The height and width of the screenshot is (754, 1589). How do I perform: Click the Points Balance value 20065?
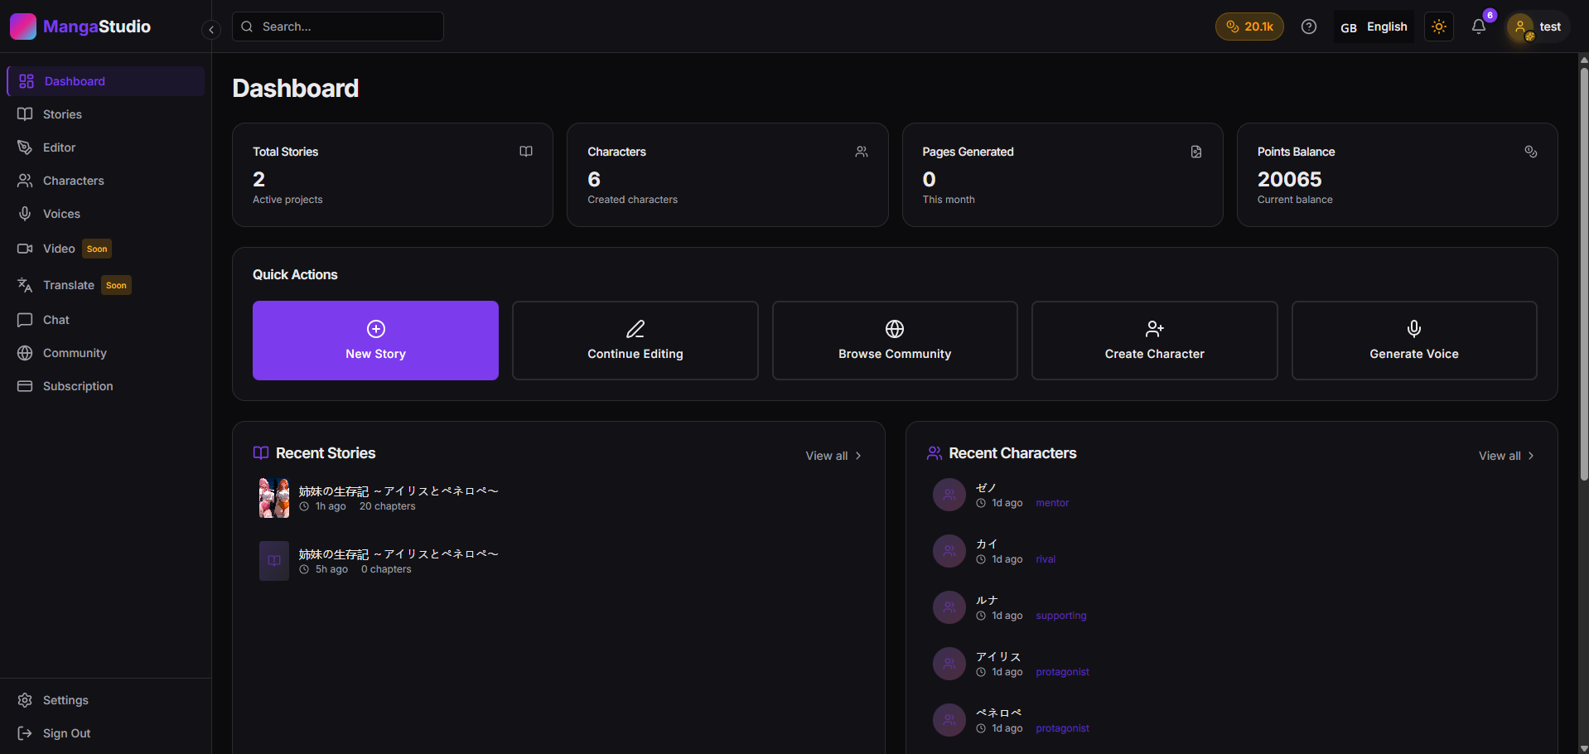pos(1289,179)
